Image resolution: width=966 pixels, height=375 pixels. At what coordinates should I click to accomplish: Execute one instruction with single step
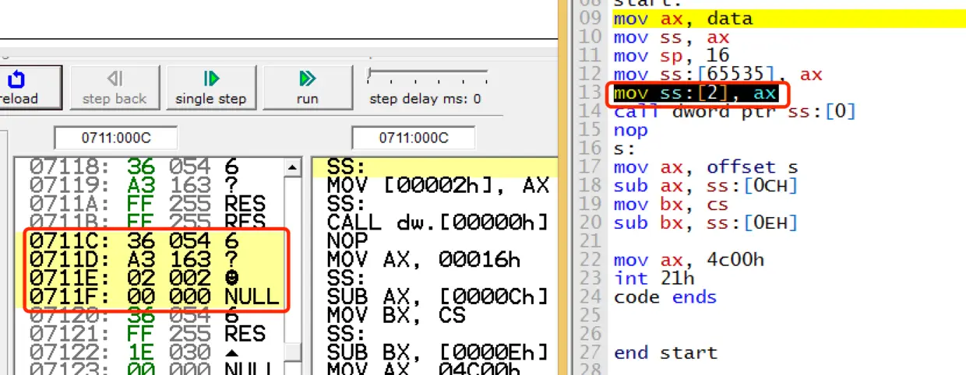coord(210,87)
